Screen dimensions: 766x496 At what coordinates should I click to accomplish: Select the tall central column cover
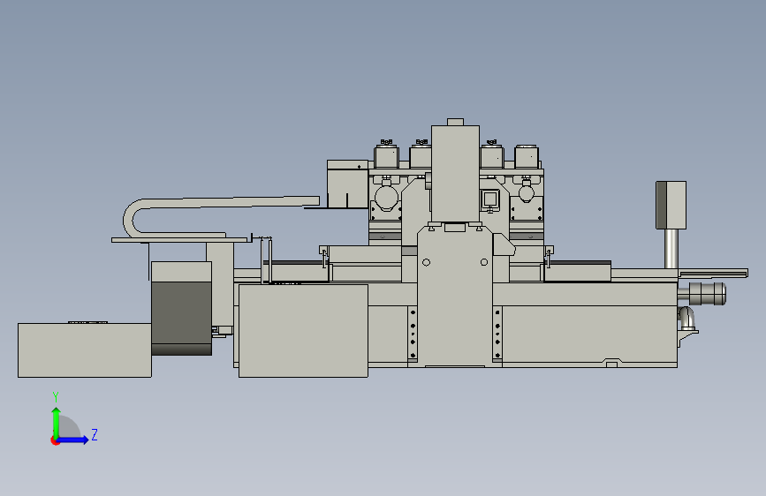[x=455, y=174]
